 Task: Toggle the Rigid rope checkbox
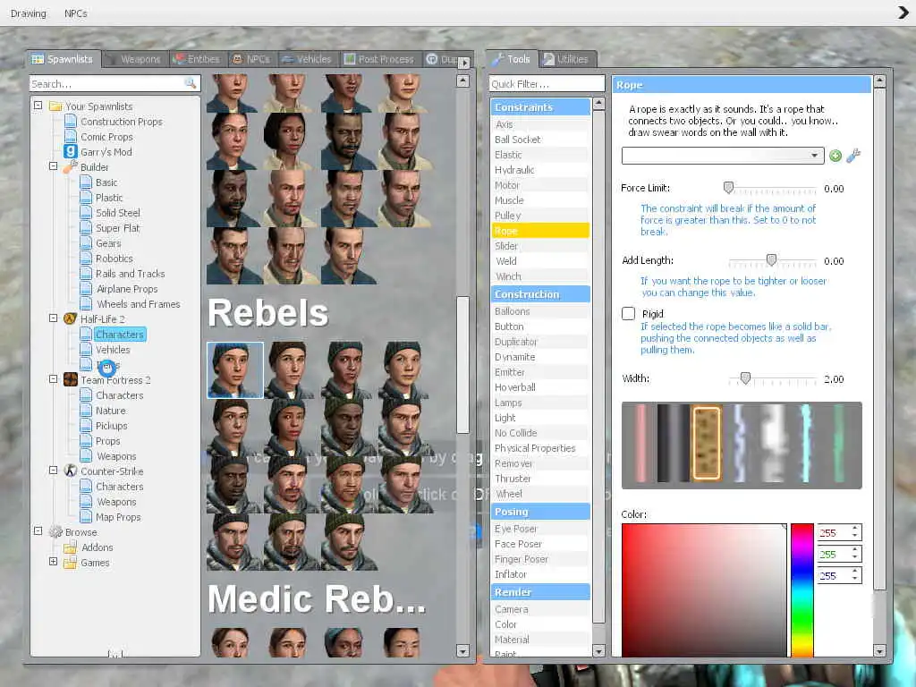click(629, 314)
